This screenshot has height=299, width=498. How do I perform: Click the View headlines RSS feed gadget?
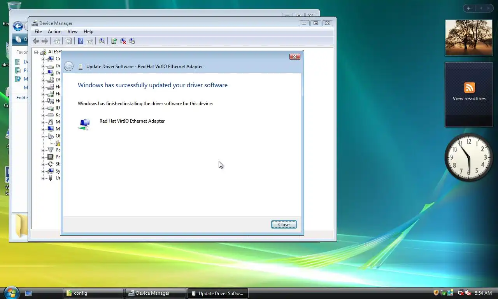point(469,95)
